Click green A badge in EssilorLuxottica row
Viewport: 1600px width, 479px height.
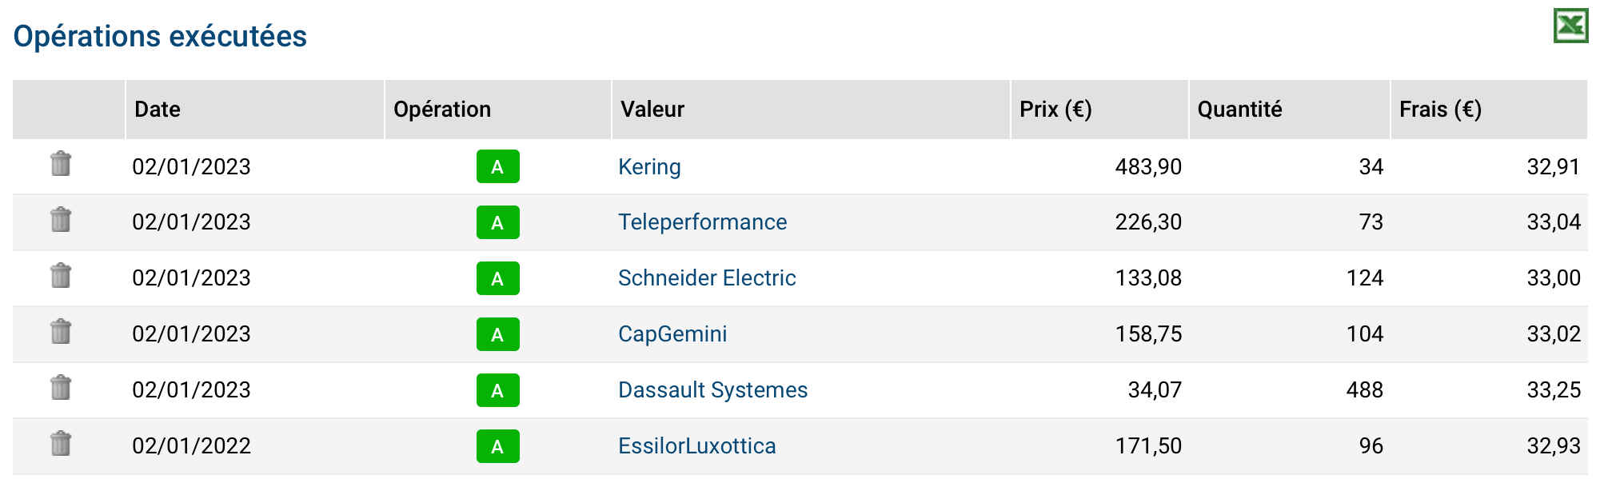click(497, 446)
